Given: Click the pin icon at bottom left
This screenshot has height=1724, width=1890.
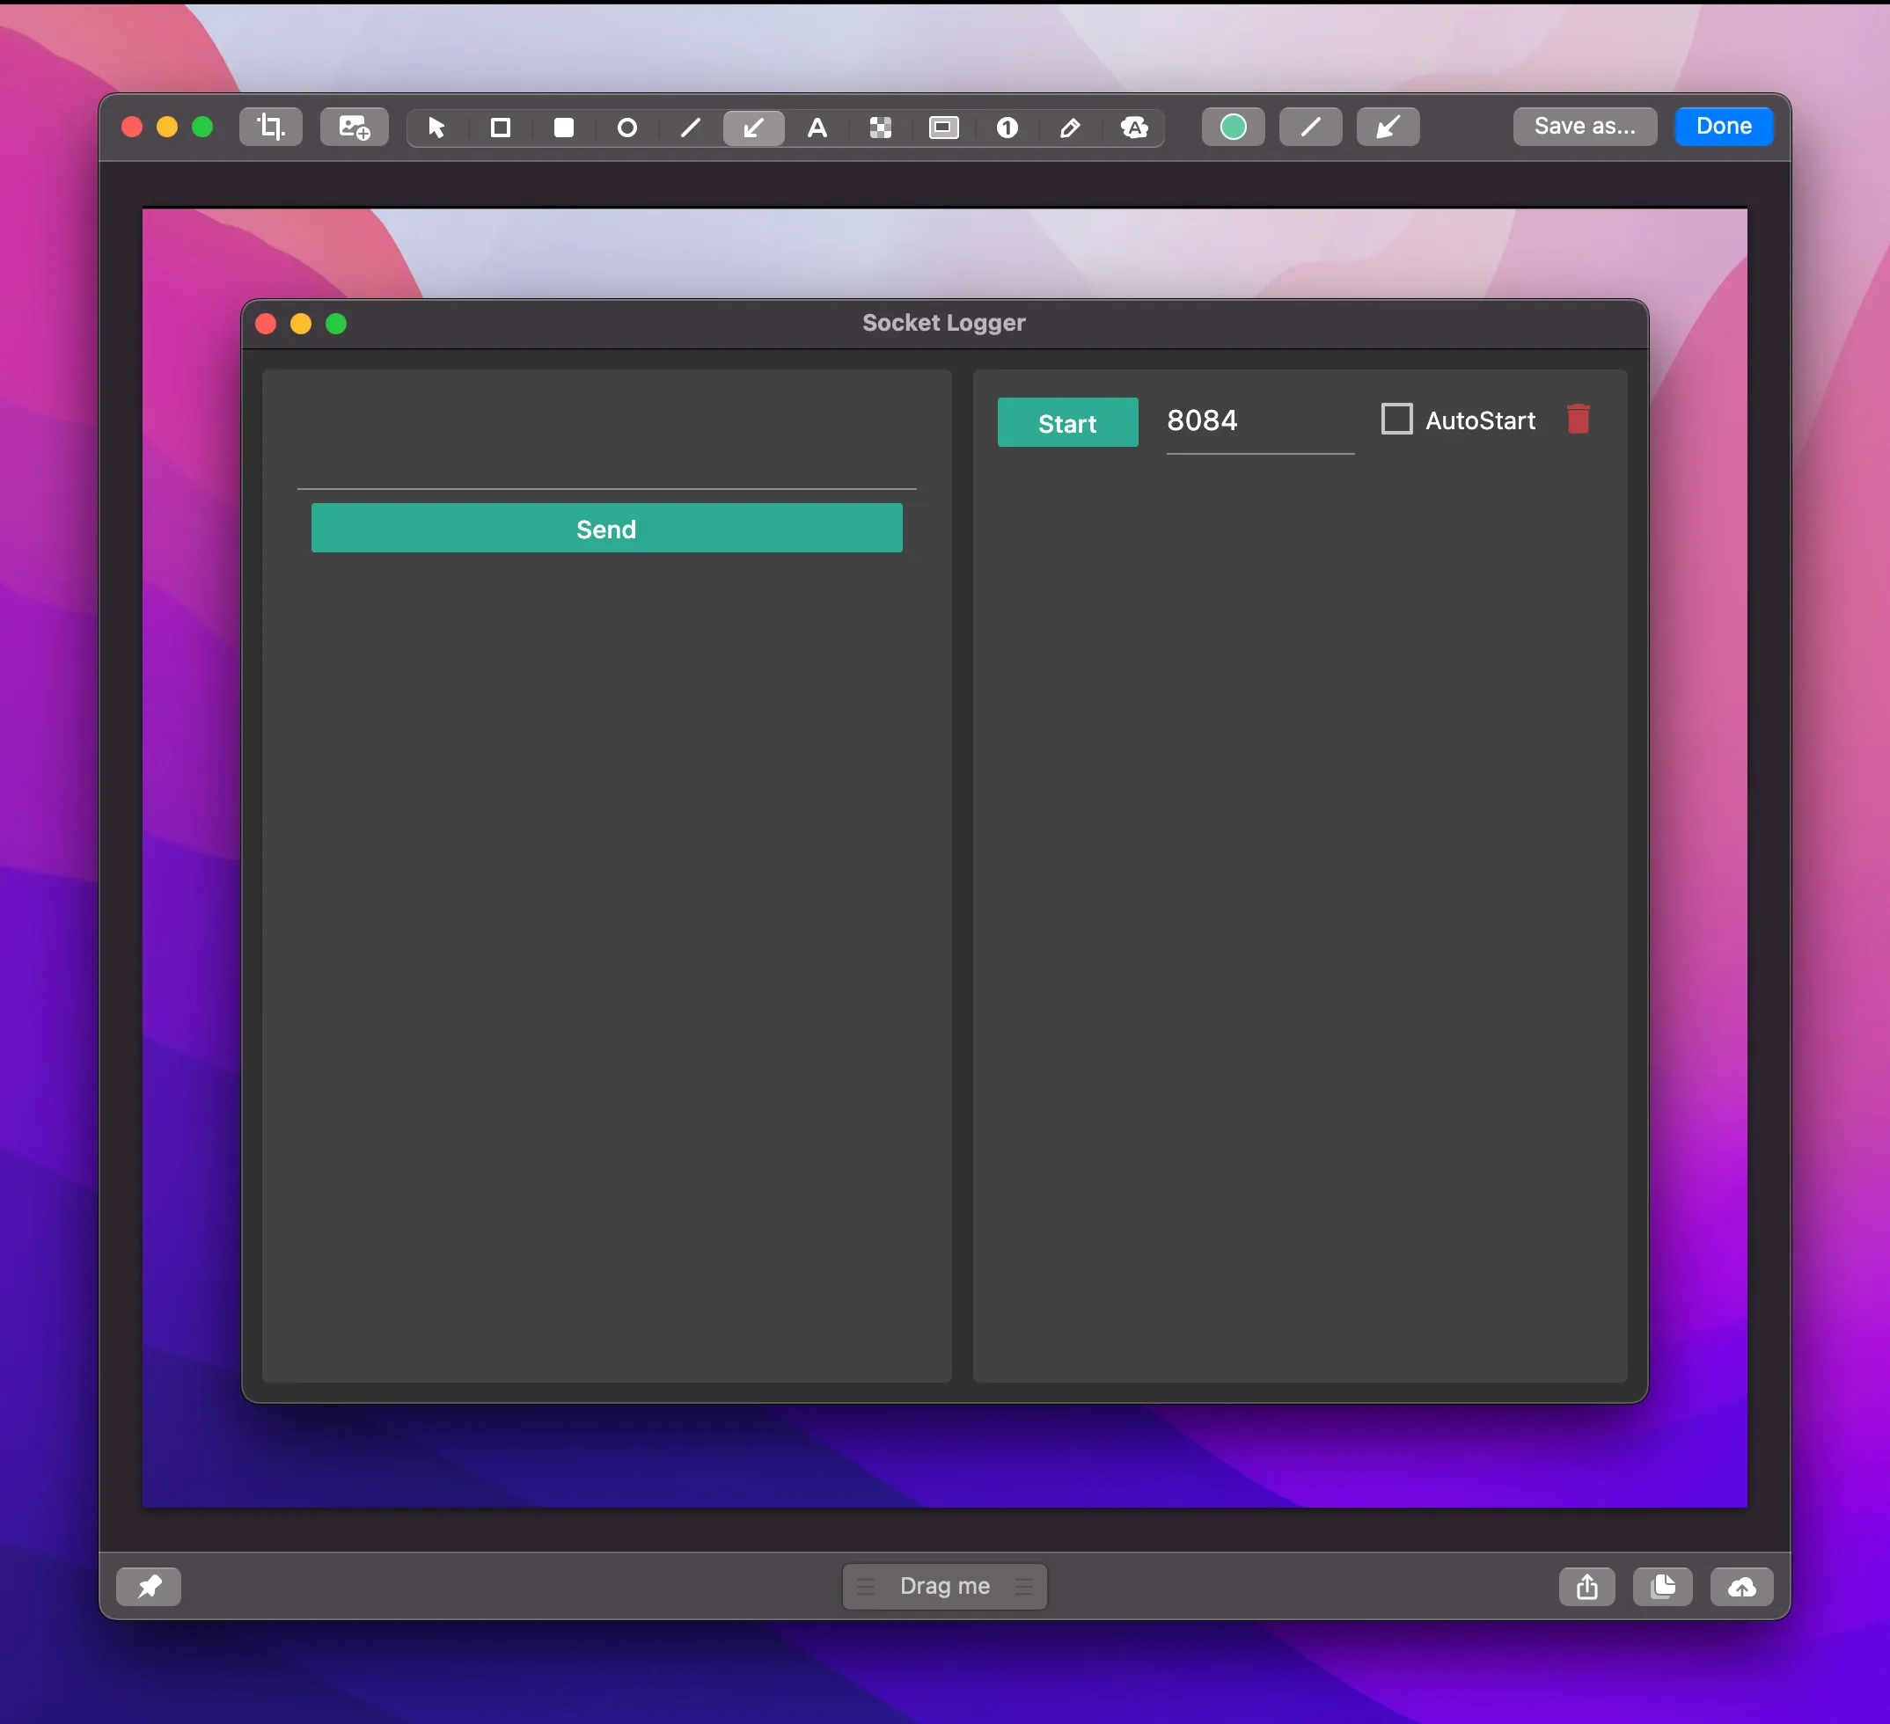Looking at the screenshot, I should click(149, 1586).
